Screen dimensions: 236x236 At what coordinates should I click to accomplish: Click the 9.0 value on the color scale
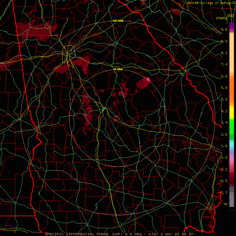point(224,41)
